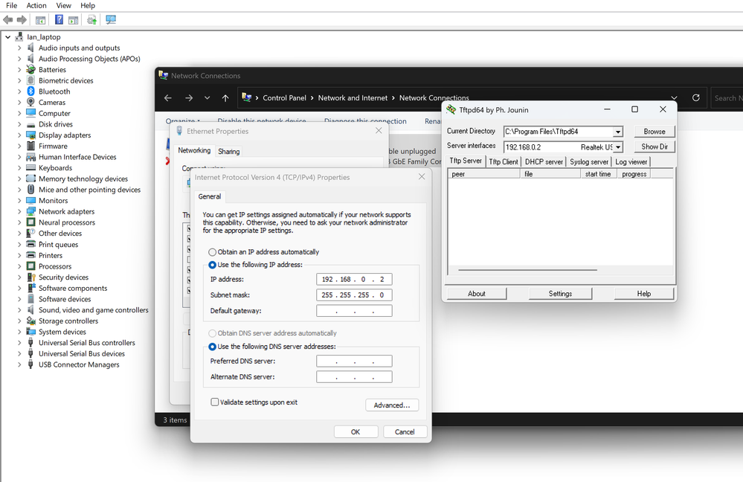Select Use the following DNS server addresses
Viewport: 743px width, 482px height.
[x=213, y=347]
